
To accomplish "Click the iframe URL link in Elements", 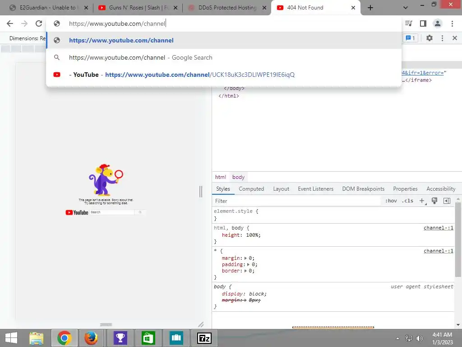I will point(422,73).
